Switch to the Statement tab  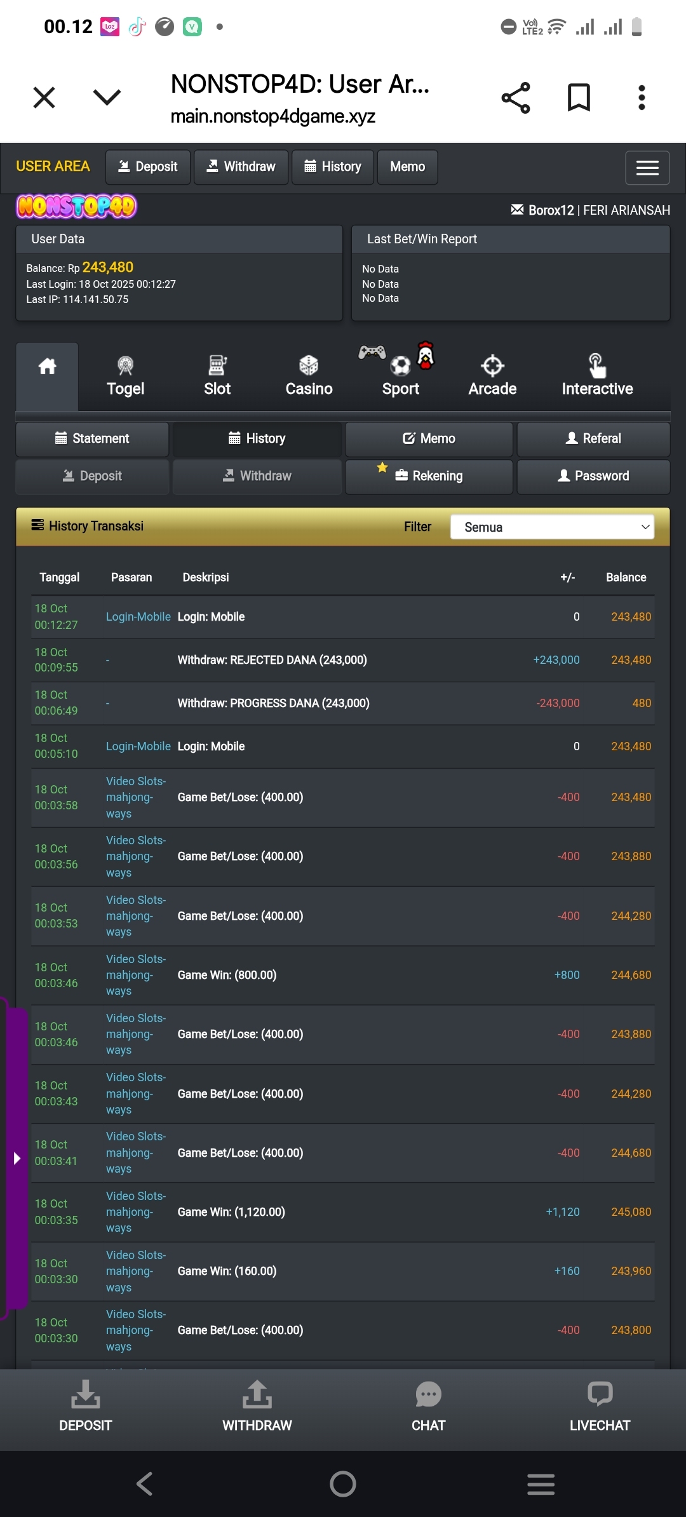92,439
